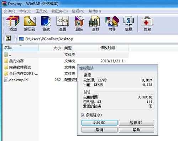The width and height of the screenshot is (178, 141).
Task: Click the 无 errors found value
Action: 150,106
